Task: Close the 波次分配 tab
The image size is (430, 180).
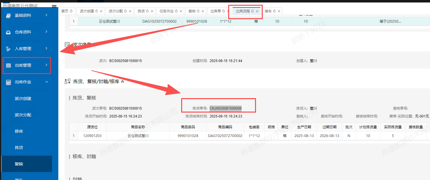Action: click(130, 11)
